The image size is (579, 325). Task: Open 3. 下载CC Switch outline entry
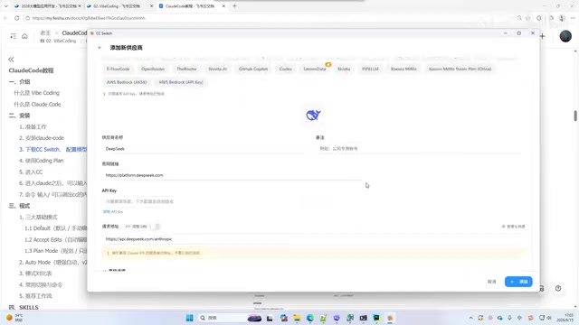coord(52,149)
